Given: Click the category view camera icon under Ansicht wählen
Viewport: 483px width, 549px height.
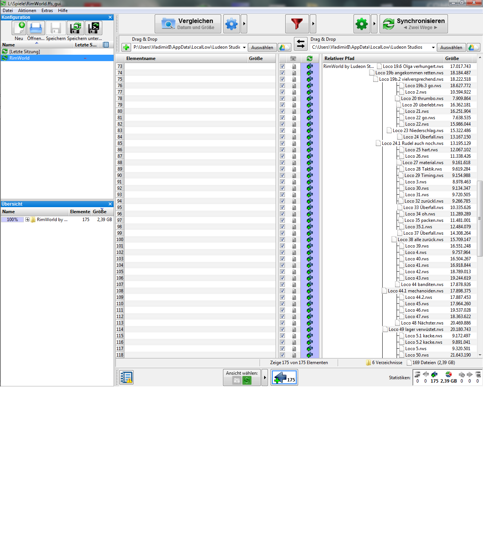Looking at the screenshot, I should 237,381.
